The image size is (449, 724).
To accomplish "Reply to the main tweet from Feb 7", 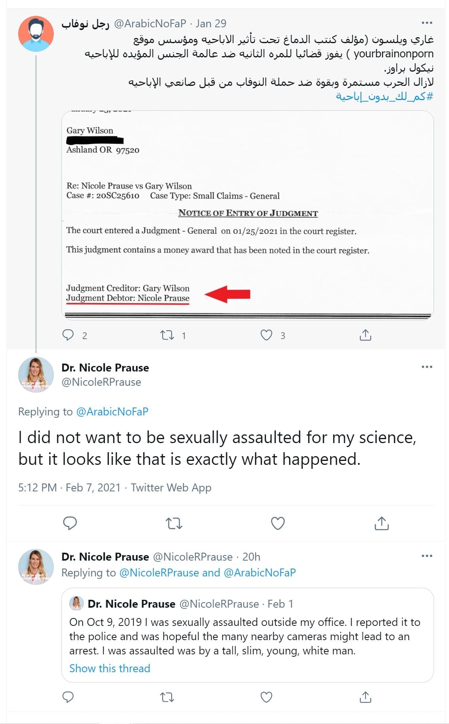I will 70,523.
